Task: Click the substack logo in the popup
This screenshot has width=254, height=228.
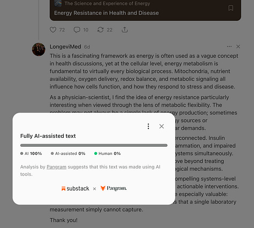Action: coord(75,188)
